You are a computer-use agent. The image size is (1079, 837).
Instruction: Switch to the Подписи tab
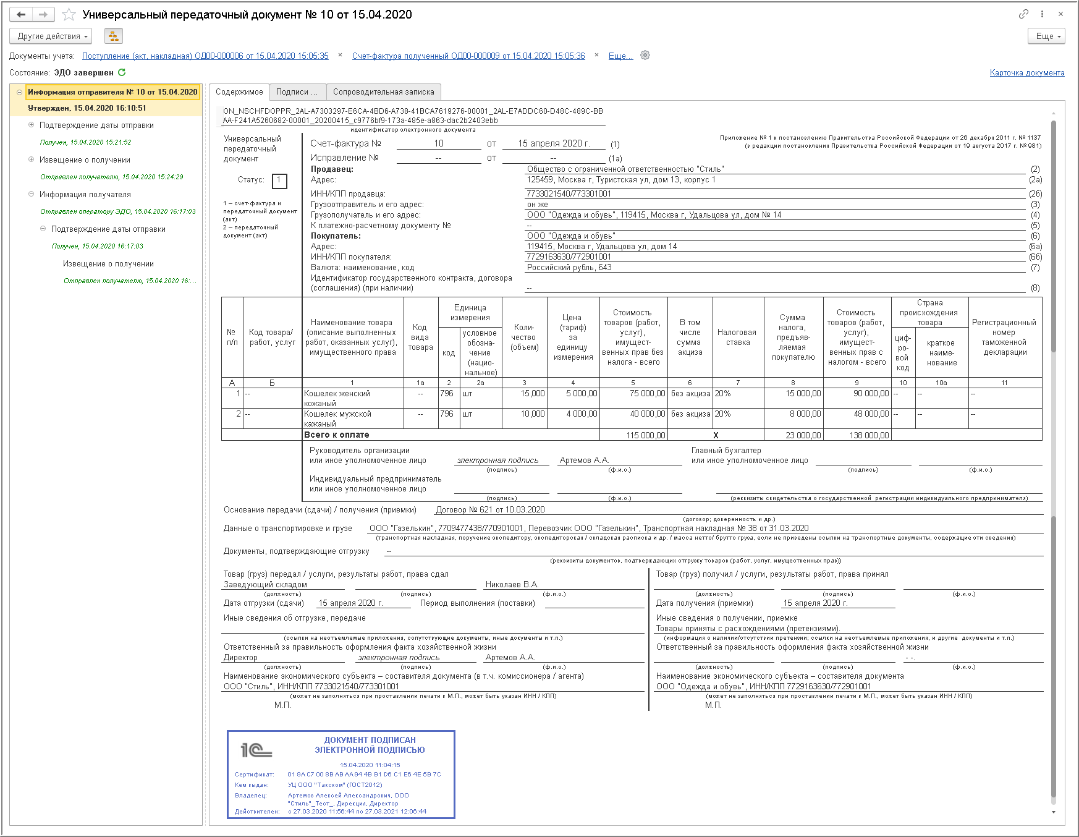click(297, 92)
